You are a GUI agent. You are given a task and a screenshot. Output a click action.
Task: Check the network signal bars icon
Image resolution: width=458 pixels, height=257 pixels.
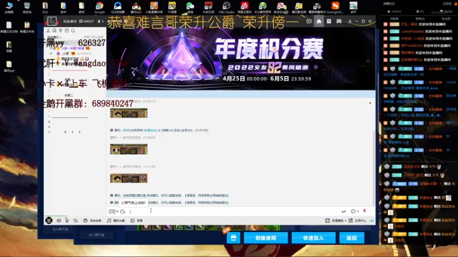coord(372,220)
